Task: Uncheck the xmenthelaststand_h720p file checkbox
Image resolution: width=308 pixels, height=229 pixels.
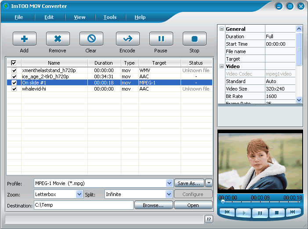Action: [14, 70]
